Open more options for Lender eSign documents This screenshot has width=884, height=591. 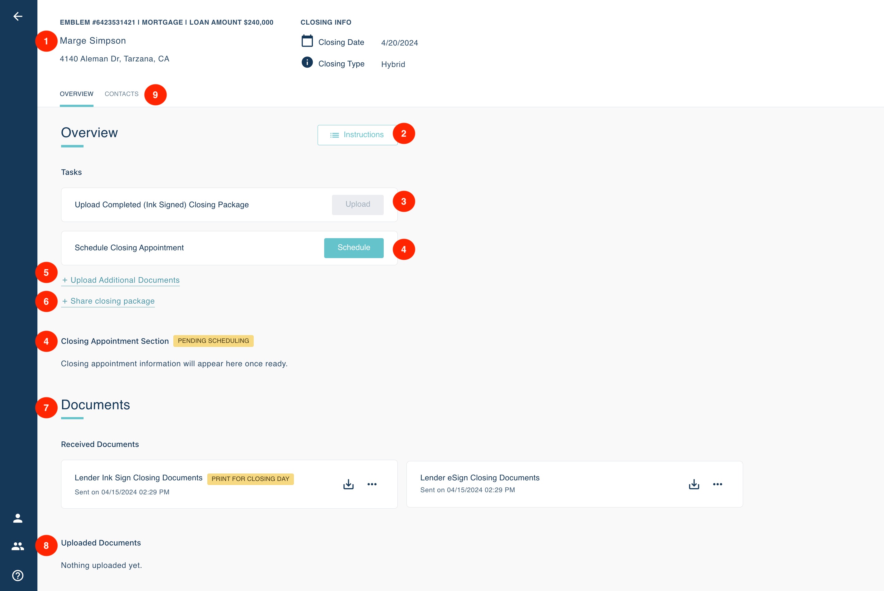(718, 484)
